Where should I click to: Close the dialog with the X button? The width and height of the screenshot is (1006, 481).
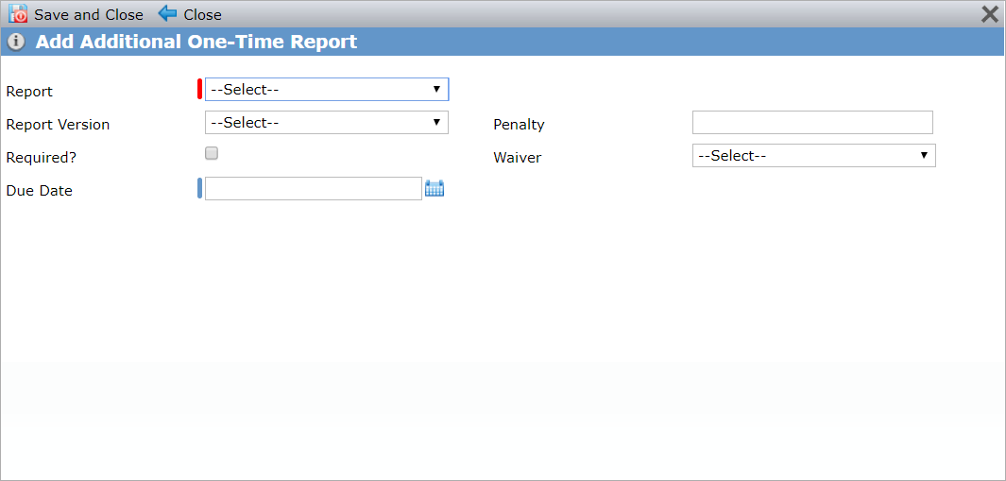[x=991, y=14]
